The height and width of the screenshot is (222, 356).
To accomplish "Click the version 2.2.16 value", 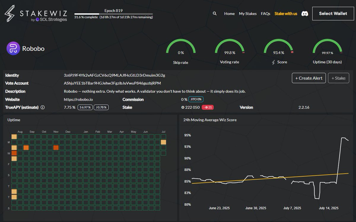I will coord(304,107).
